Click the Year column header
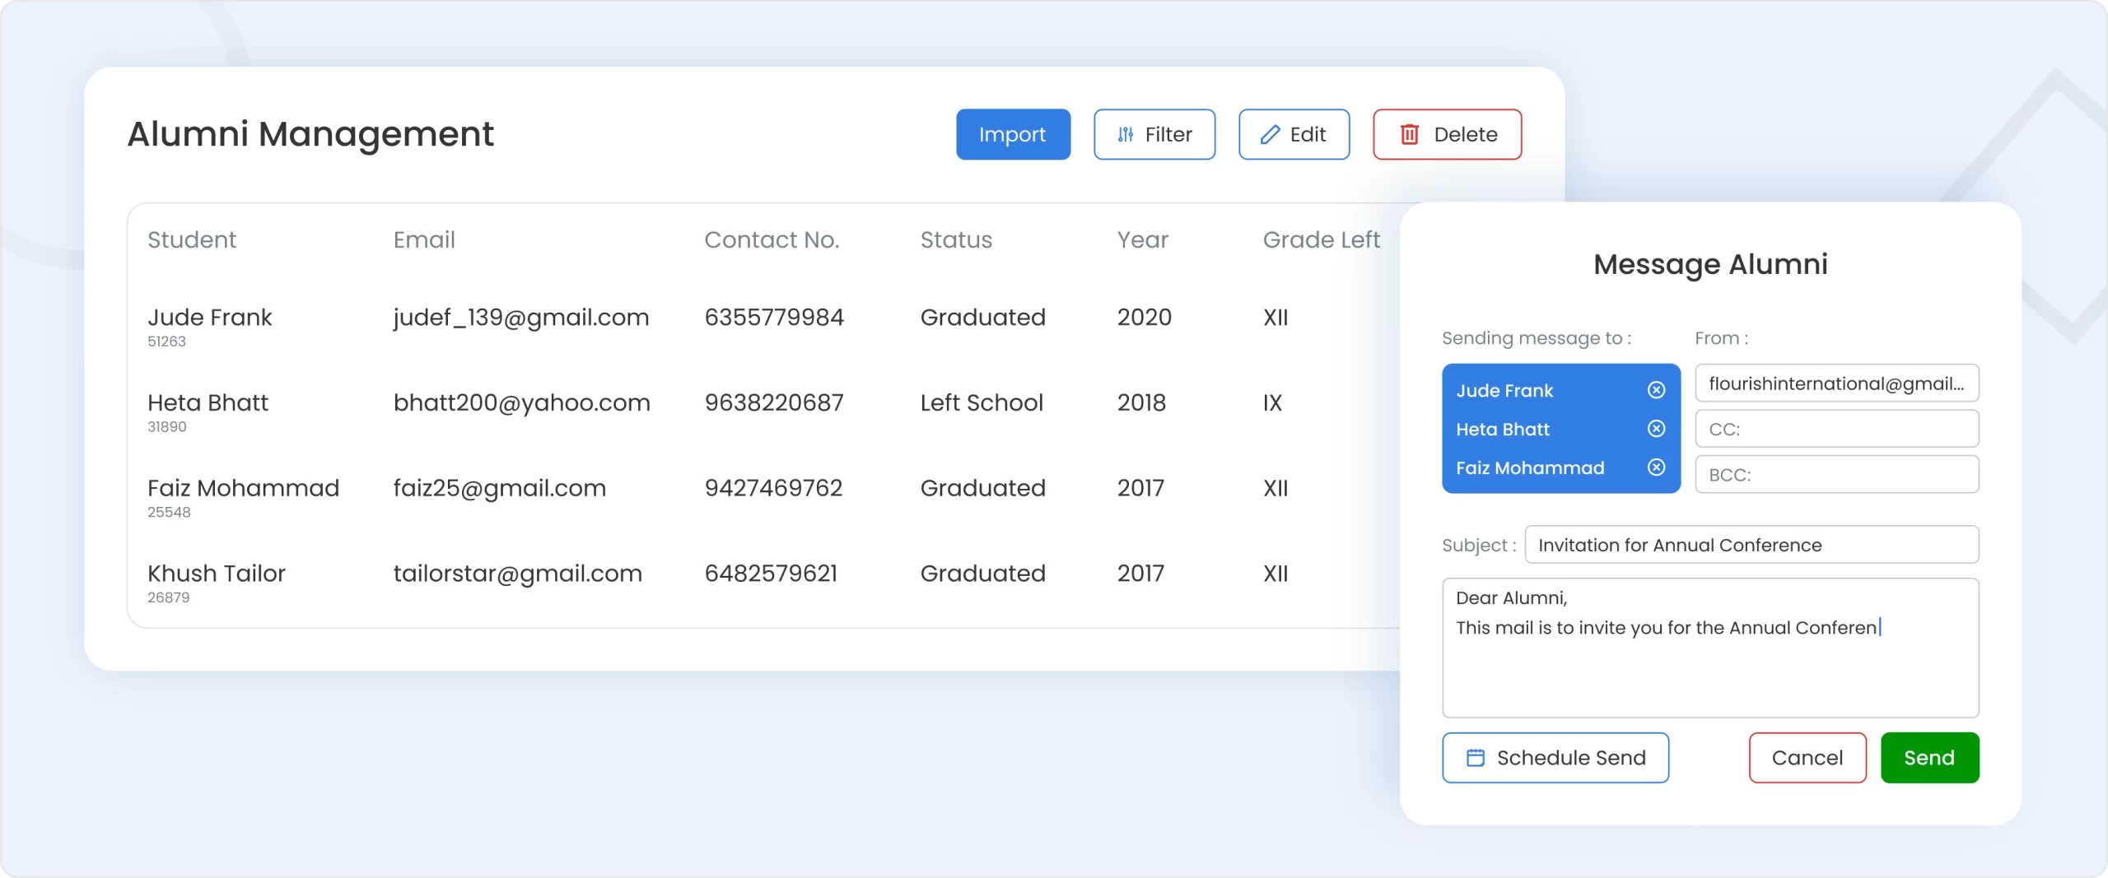The image size is (2108, 878). tap(1143, 239)
